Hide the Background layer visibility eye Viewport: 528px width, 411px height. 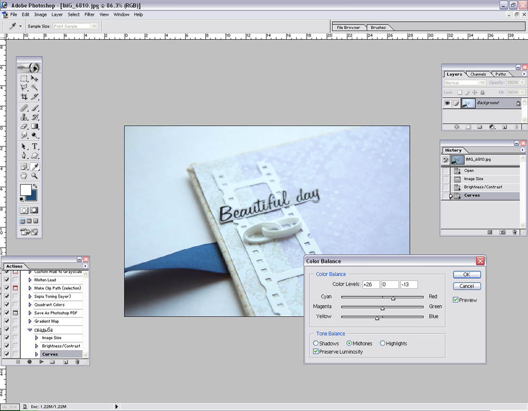coord(447,103)
